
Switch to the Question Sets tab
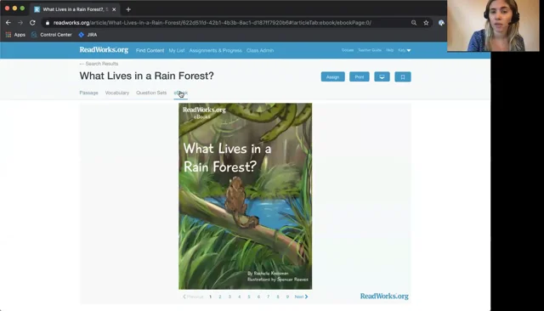tap(151, 93)
